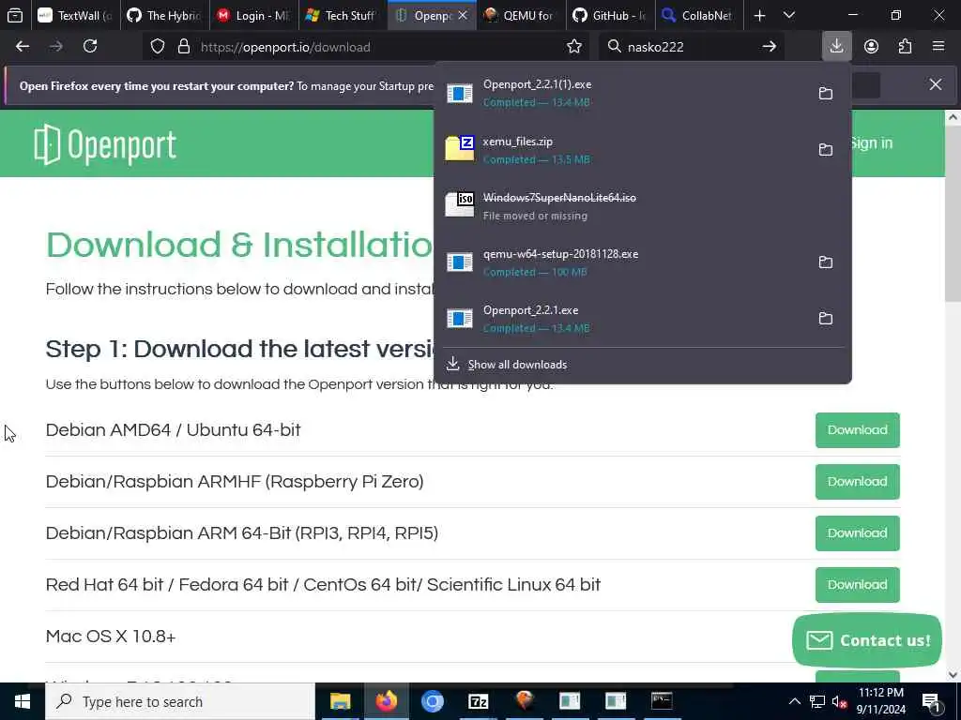
Task: Submit search with the arrow button
Action: [x=770, y=47]
